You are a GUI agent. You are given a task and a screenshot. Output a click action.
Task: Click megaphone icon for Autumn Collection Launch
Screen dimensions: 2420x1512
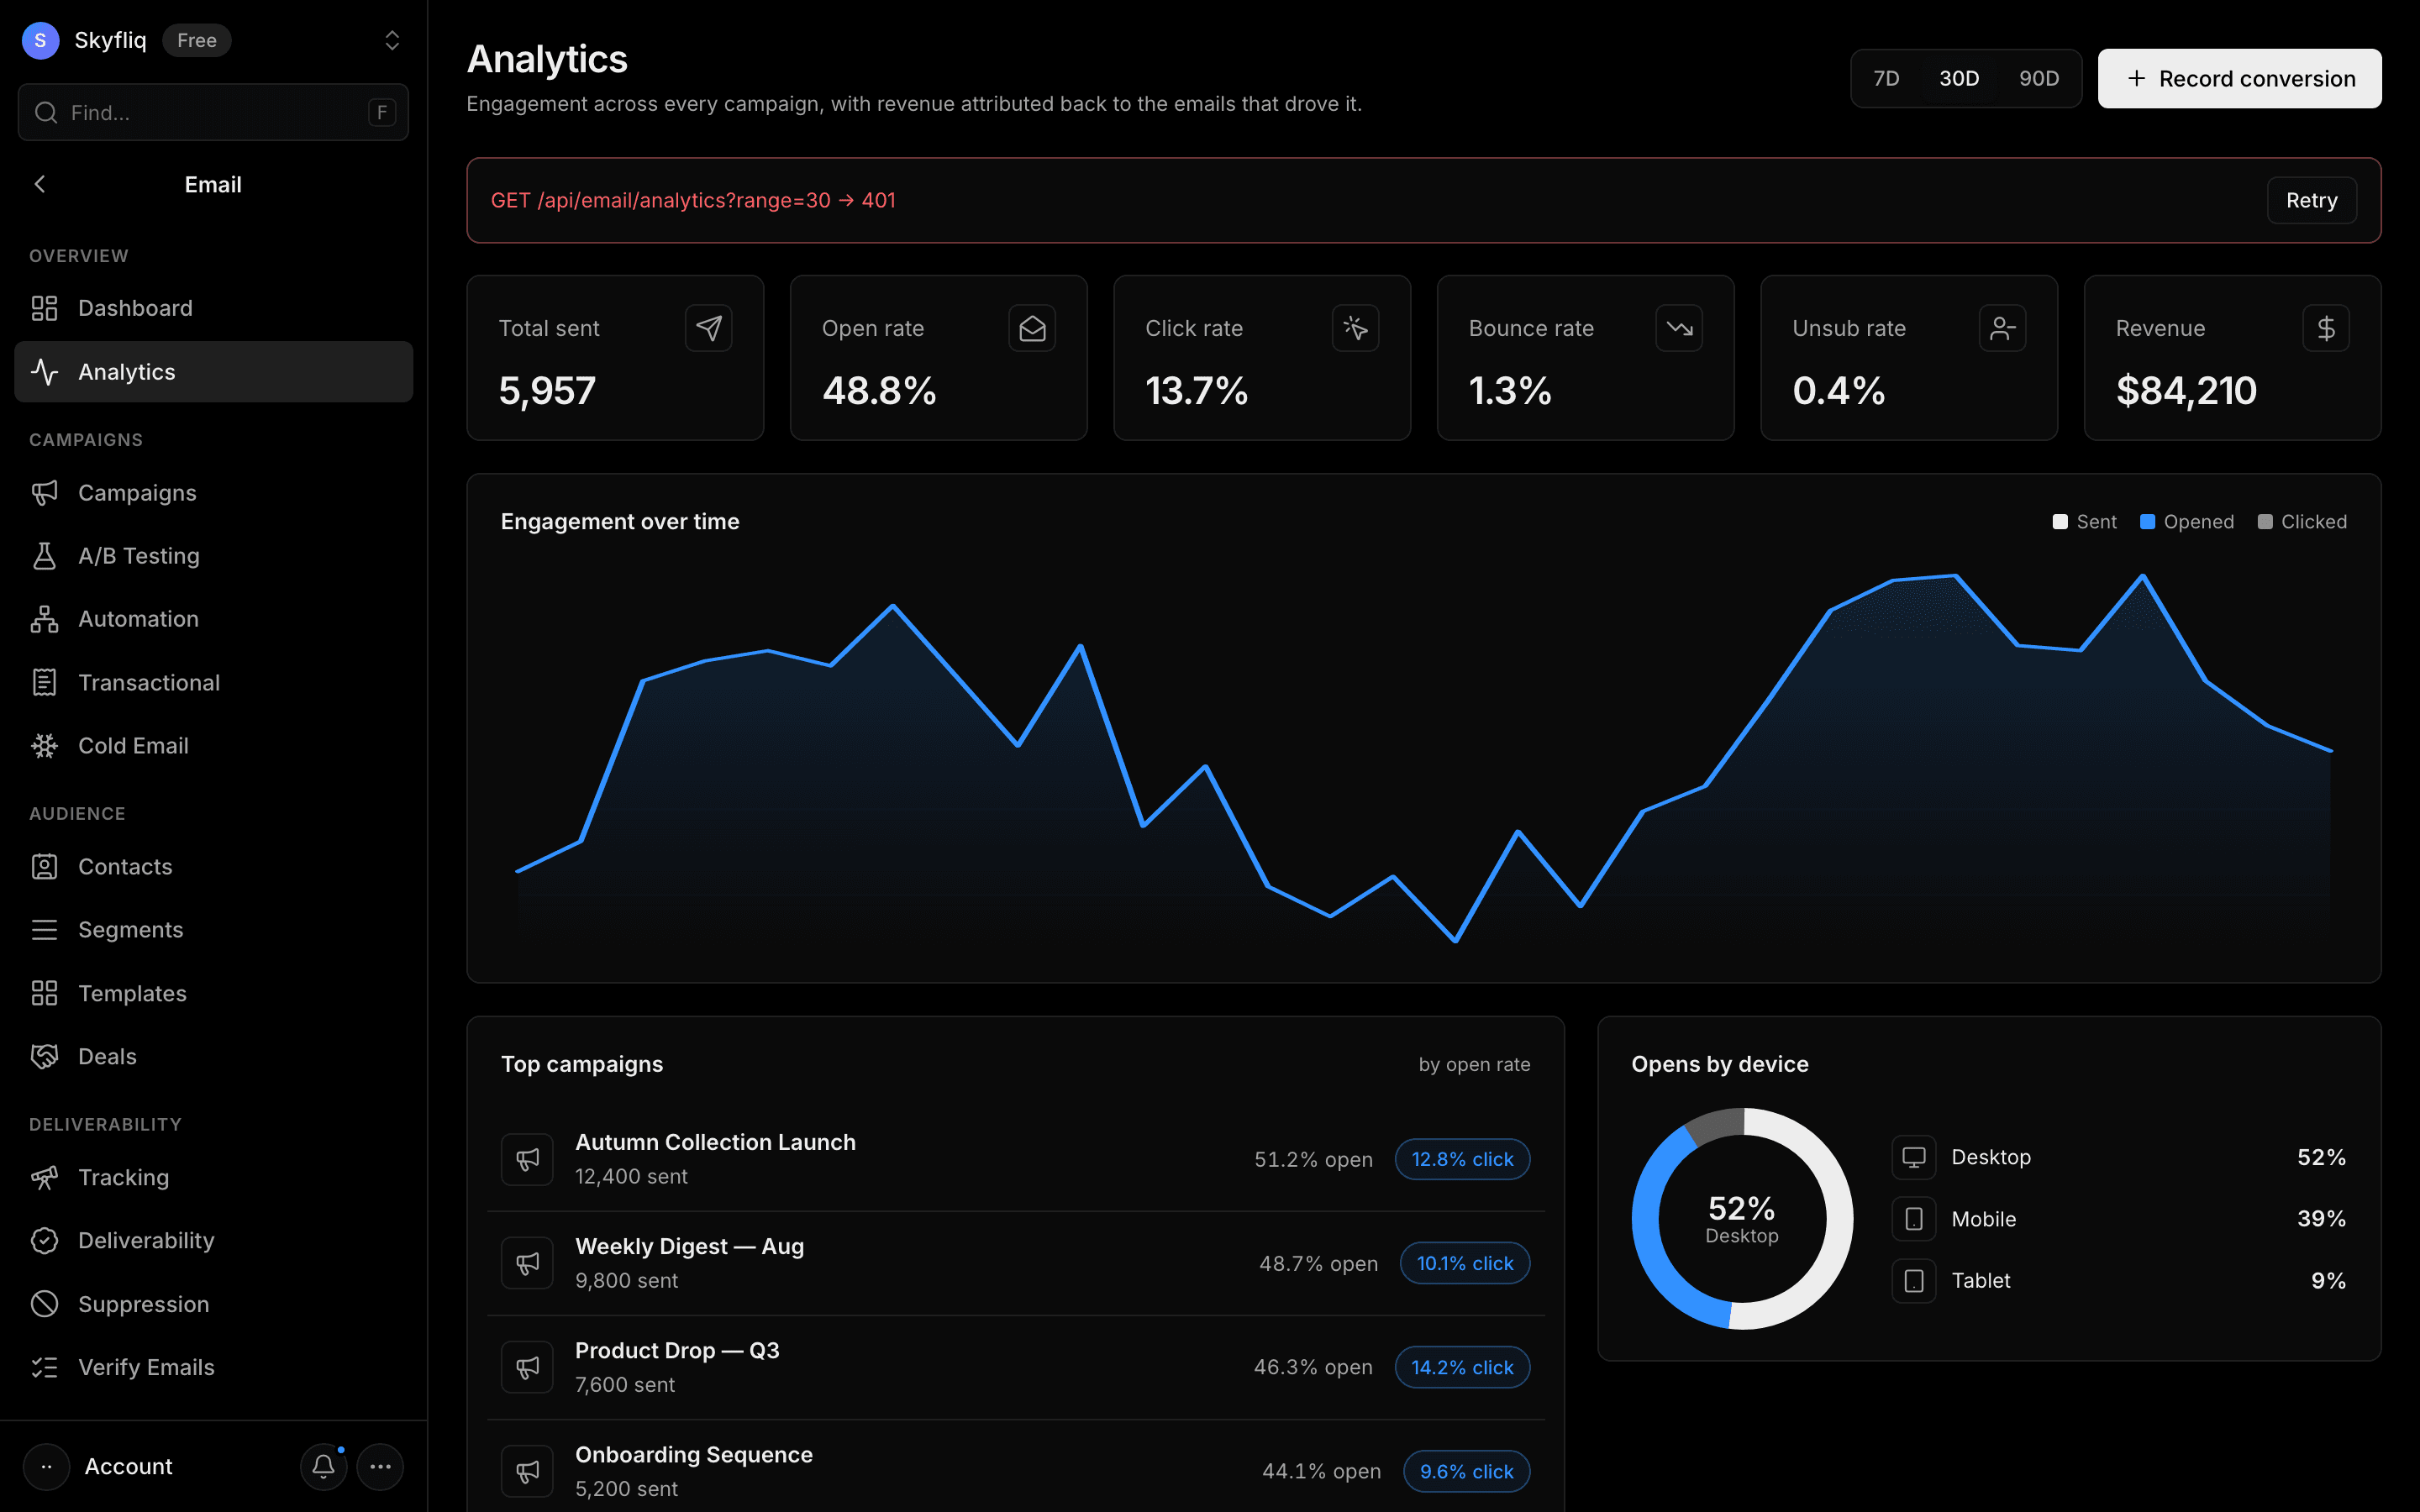pyautogui.click(x=527, y=1159)
